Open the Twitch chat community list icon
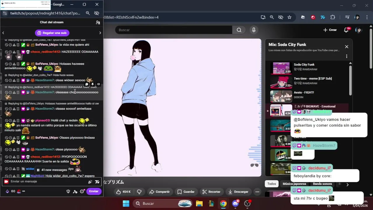Screen dimensions: 373x210 coord(98,22)
